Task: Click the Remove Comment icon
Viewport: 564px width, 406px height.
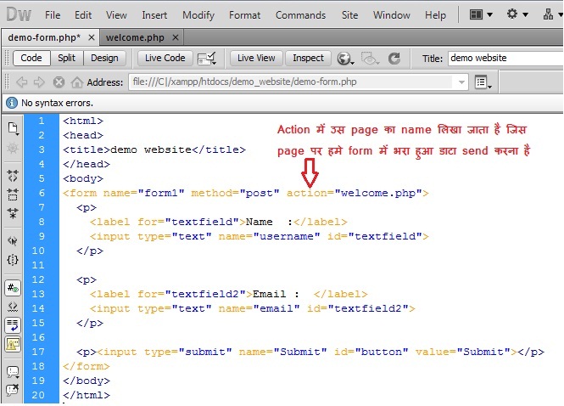Action: [x=13, y=390]
